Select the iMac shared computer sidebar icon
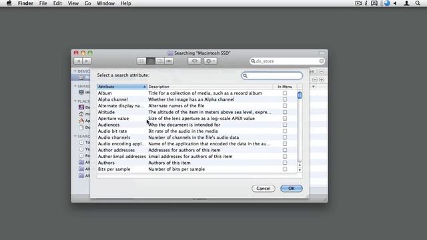 (x=81, y=92)
